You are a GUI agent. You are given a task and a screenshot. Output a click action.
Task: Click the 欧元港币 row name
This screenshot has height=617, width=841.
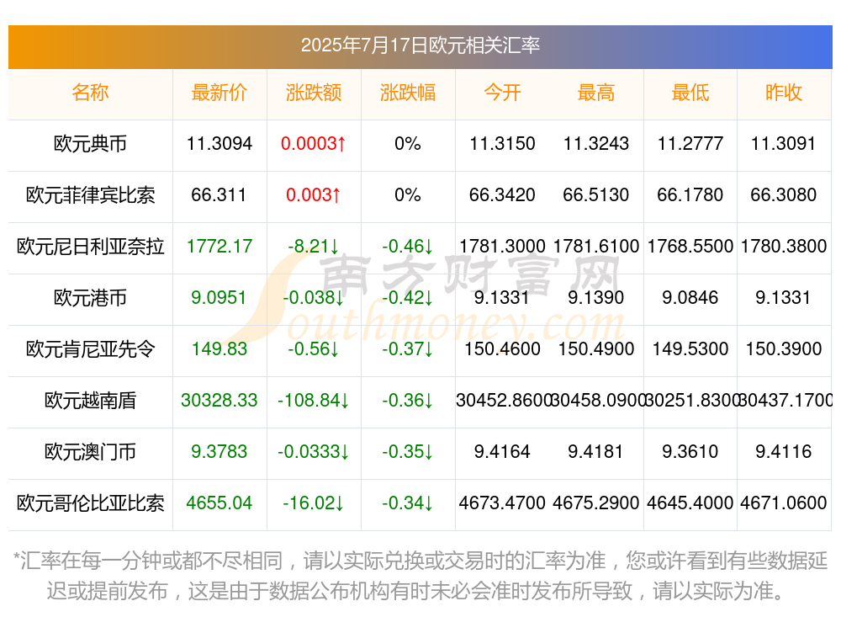pos(90,297)
